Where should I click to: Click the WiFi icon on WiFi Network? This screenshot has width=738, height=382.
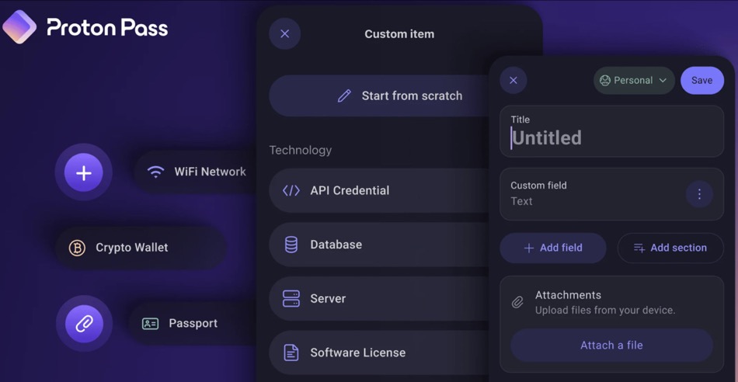point(155,172)
